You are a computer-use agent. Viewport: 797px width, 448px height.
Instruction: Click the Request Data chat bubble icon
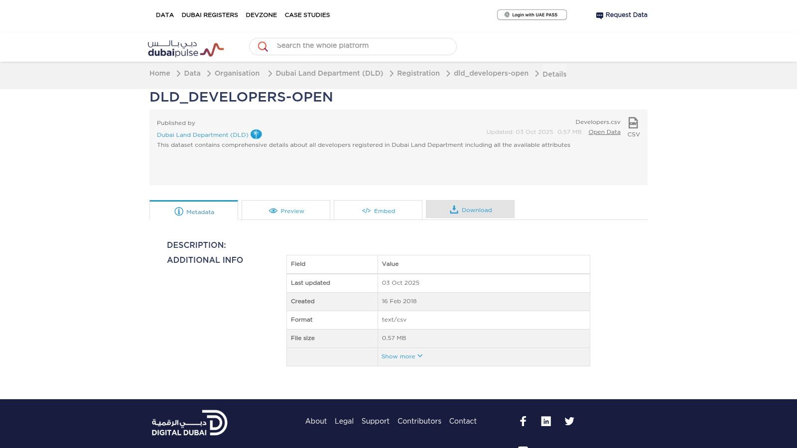[599, 15]
